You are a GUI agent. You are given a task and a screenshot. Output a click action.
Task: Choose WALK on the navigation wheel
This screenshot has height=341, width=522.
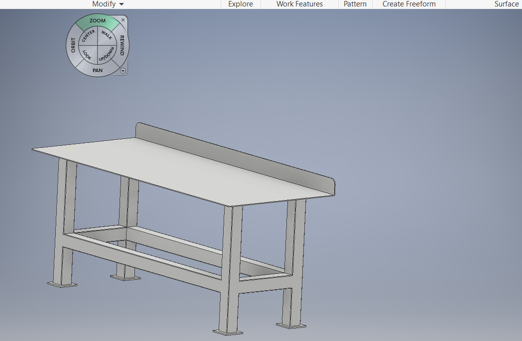pos(107,36)
